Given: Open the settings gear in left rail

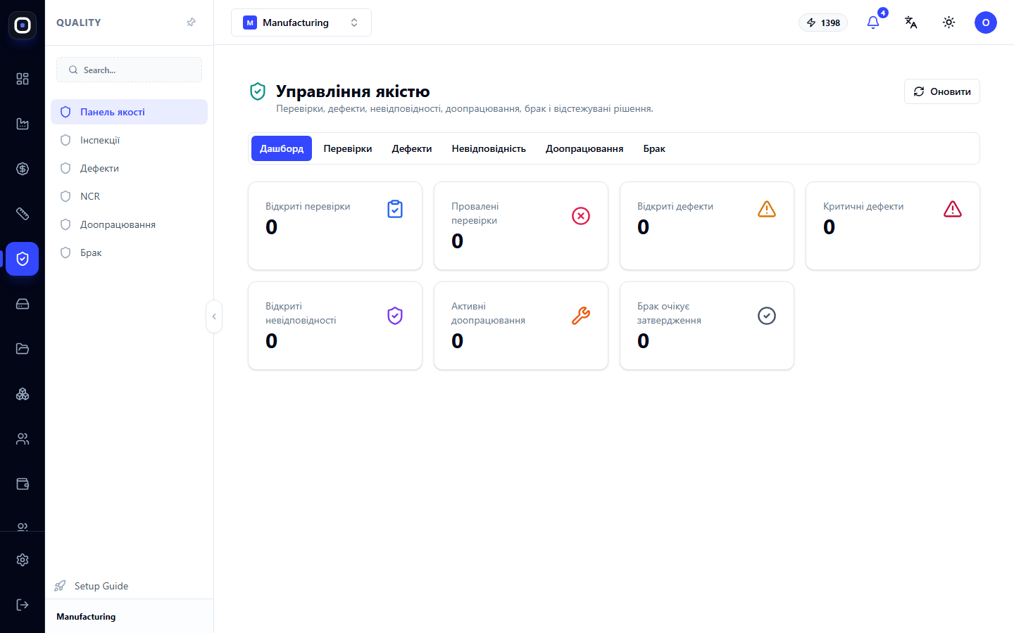Looking at the screenshot, I should click(23, 560).
